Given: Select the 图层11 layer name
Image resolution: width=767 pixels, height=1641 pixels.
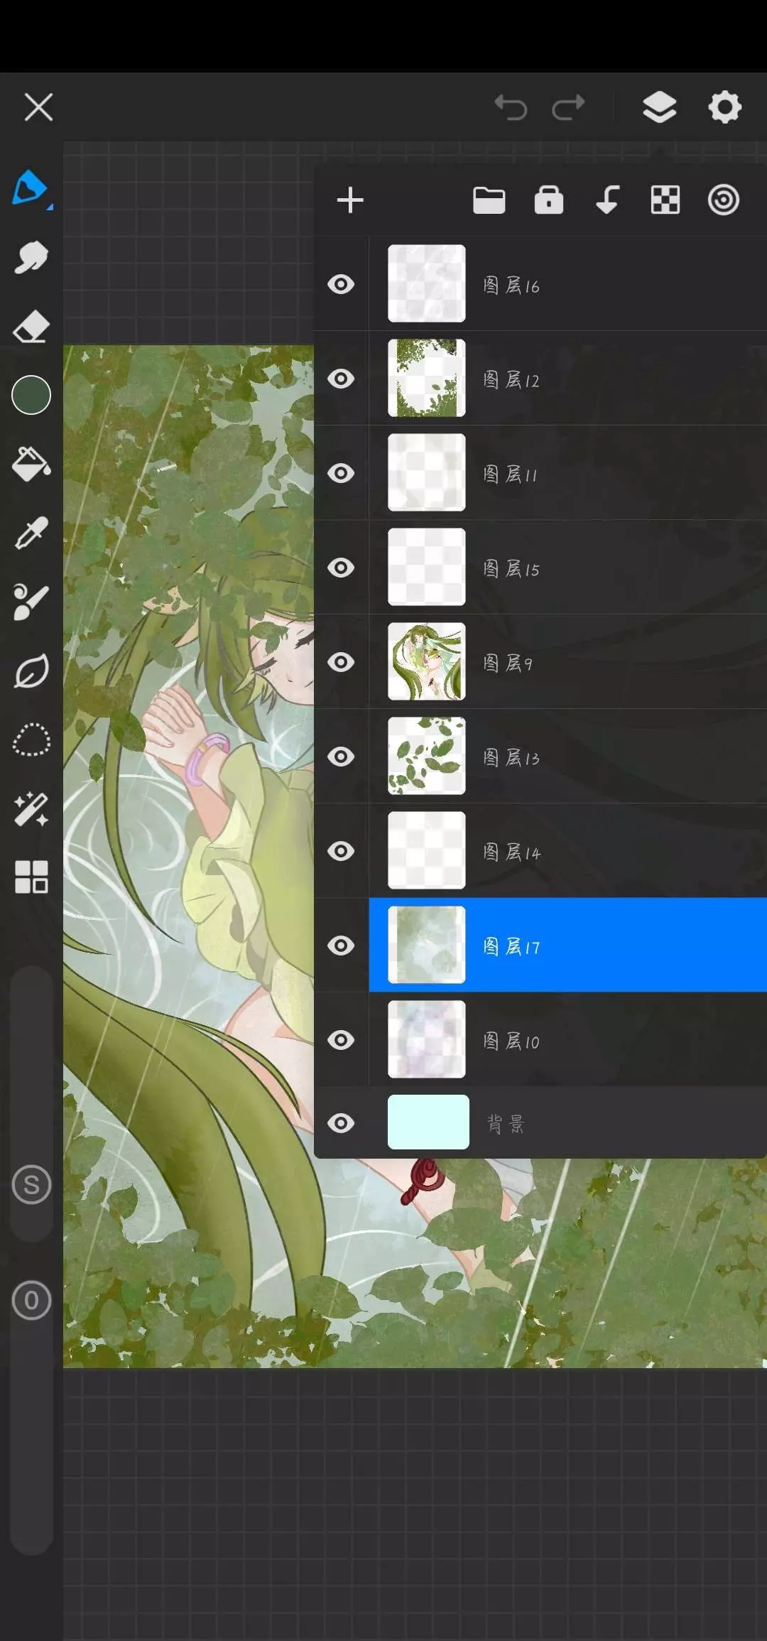Looking at the screenshot, I should click(510, 475).
